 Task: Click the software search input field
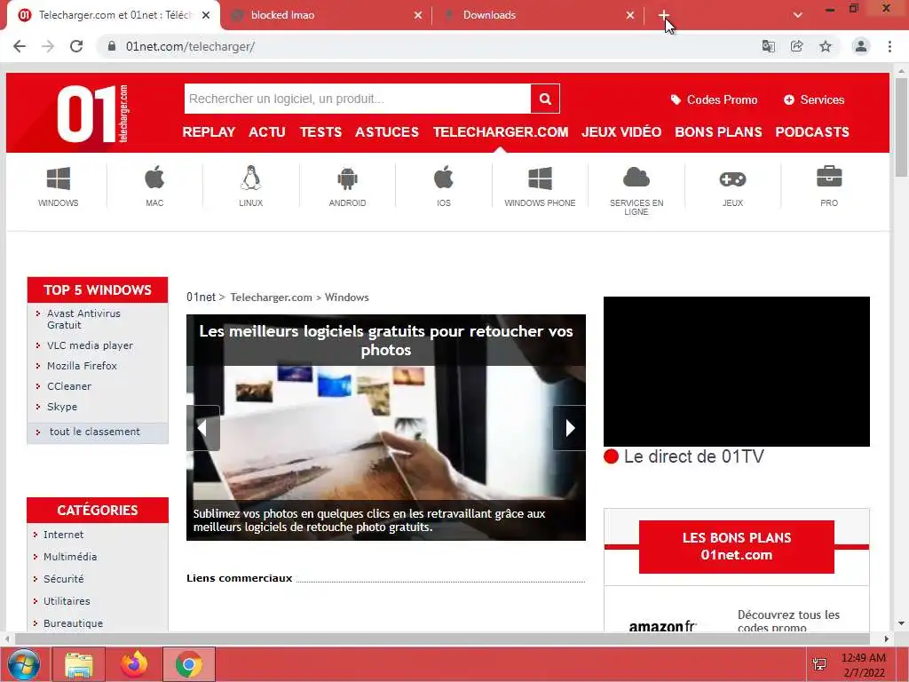(x=357, y=99)
